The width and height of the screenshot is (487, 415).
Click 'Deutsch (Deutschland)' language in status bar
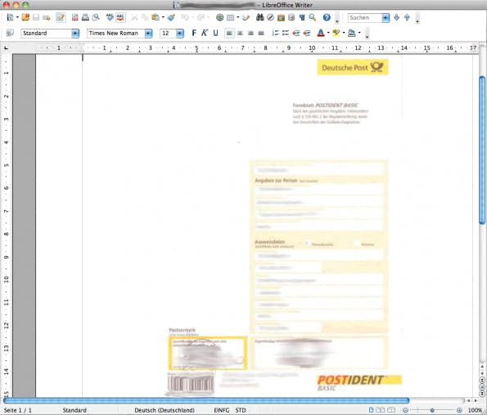[x=165, y=410]
